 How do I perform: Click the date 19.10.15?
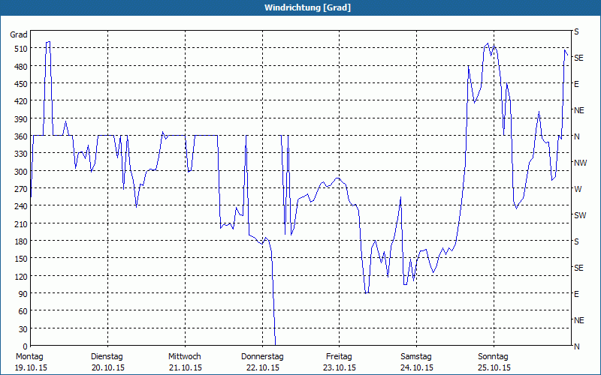click(x=31, y=367)
